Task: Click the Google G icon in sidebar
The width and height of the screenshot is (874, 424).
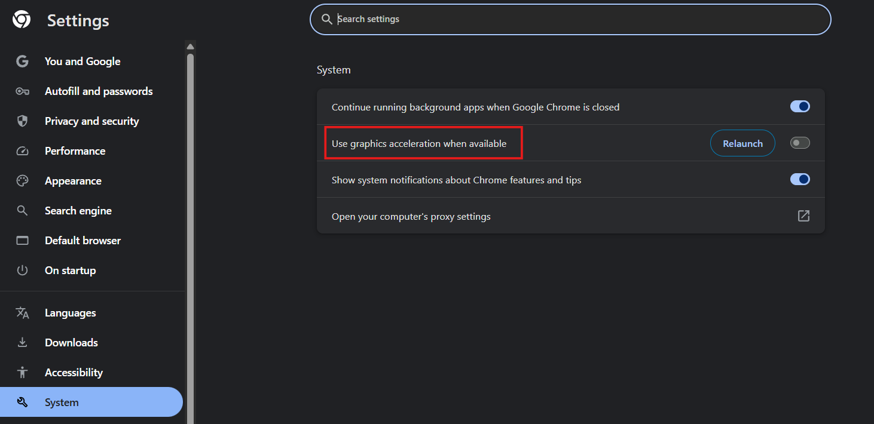Action: [22, 62]
